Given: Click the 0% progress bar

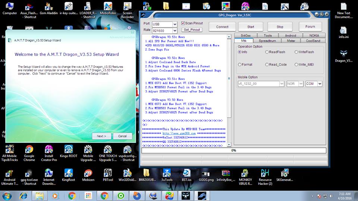Looking at the screenshot, I should pyautogui.click(x=234, y=150).
